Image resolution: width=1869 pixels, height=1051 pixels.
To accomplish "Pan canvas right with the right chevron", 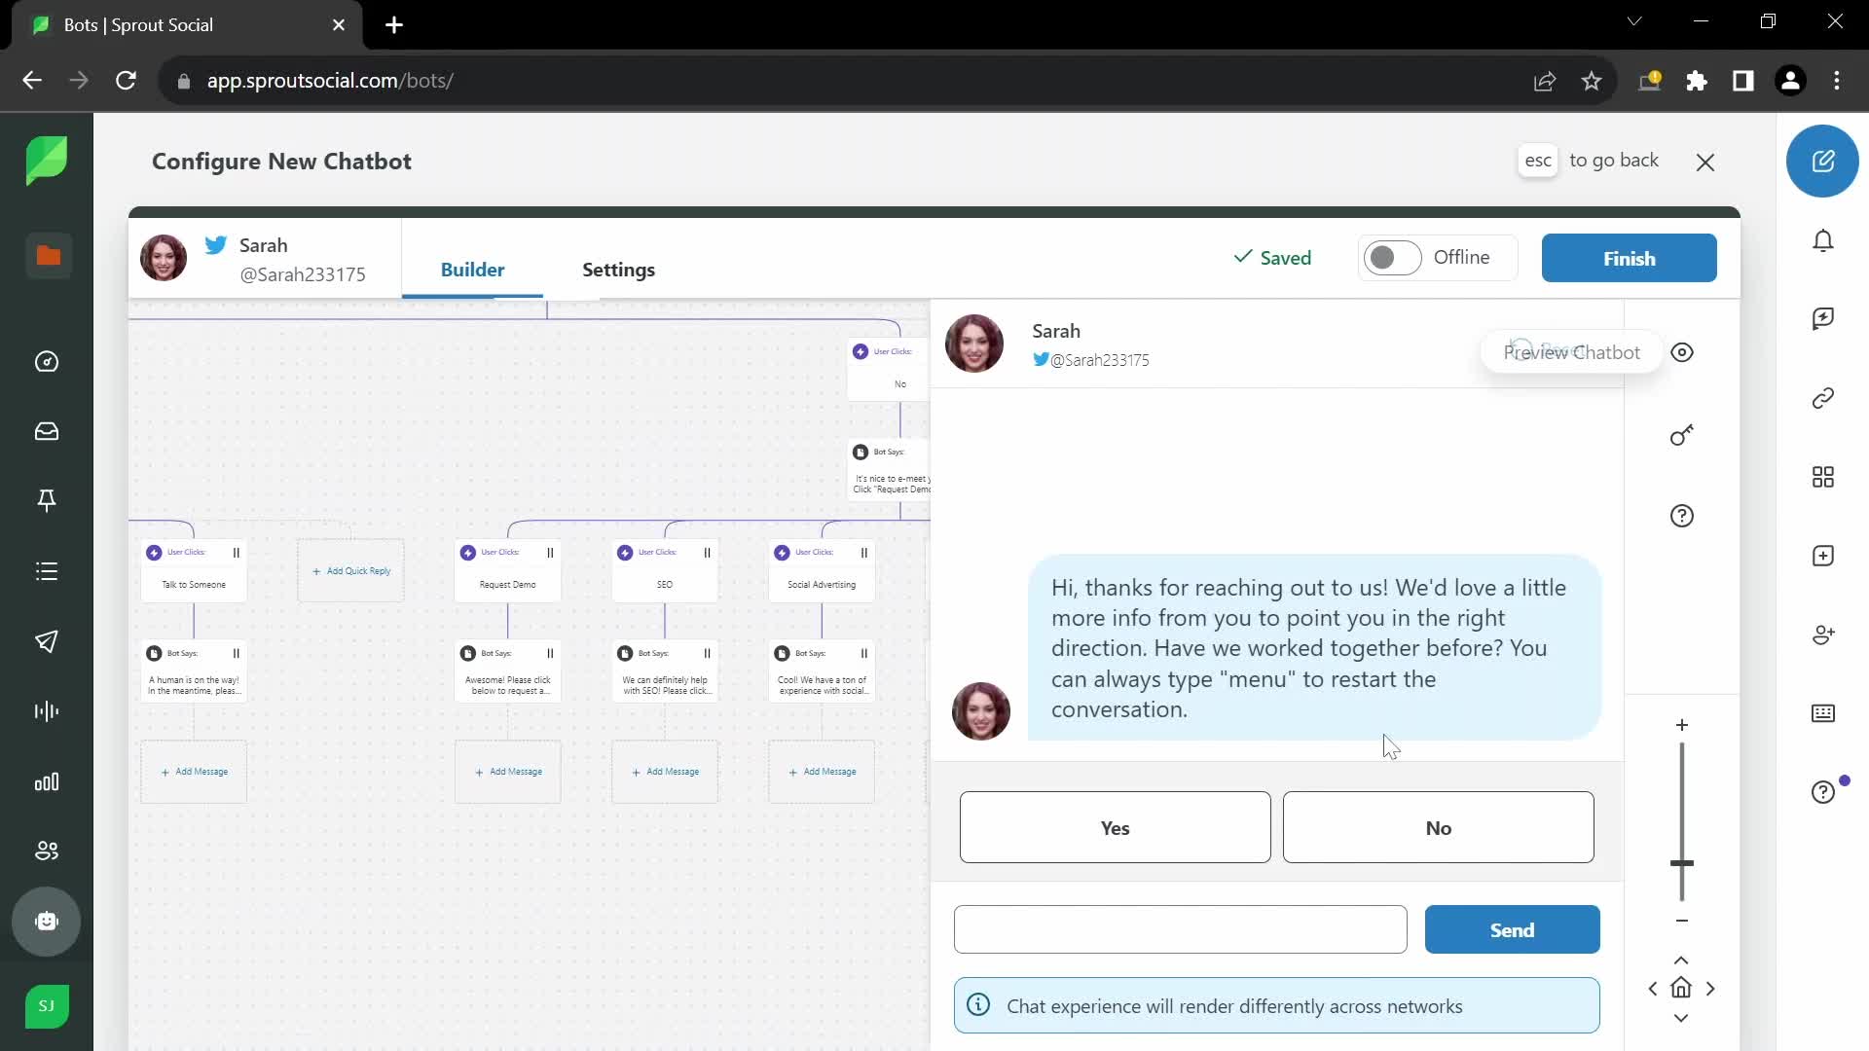I will [1710, 989].
